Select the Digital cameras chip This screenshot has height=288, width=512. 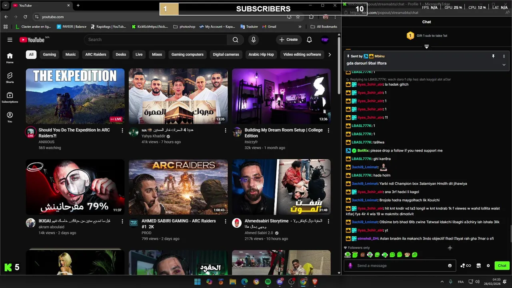(226, 54)
